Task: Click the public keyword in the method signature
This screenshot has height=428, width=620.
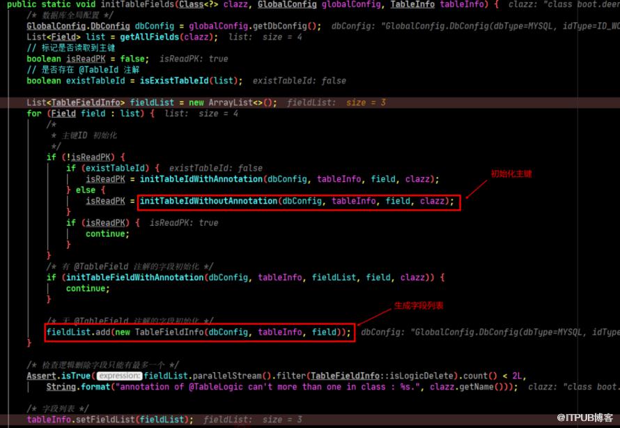Action: pyautogui.click(x=22, y=4)
